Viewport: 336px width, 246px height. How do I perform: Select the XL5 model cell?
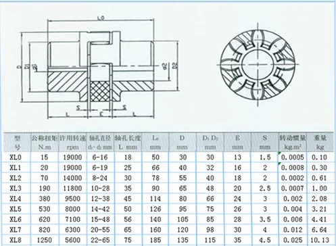click(x=16, y=209)
